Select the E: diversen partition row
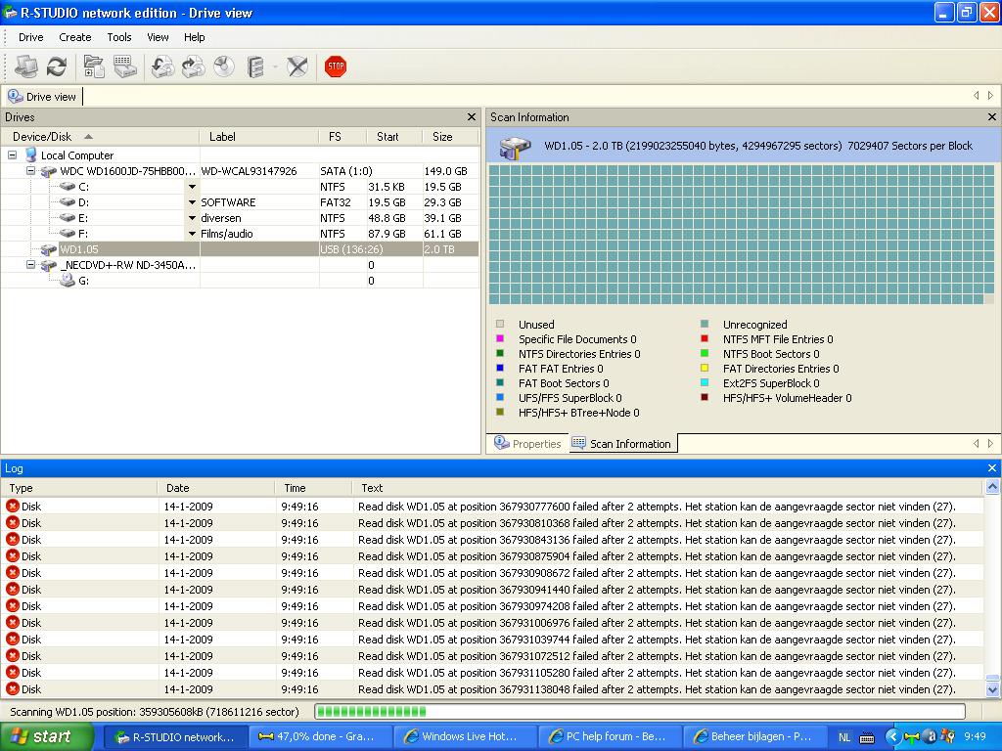 coord(240,218)
